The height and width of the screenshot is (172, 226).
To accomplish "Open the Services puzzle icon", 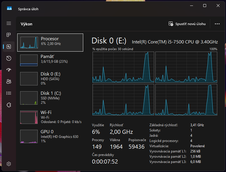I will [x=9, y=105].
